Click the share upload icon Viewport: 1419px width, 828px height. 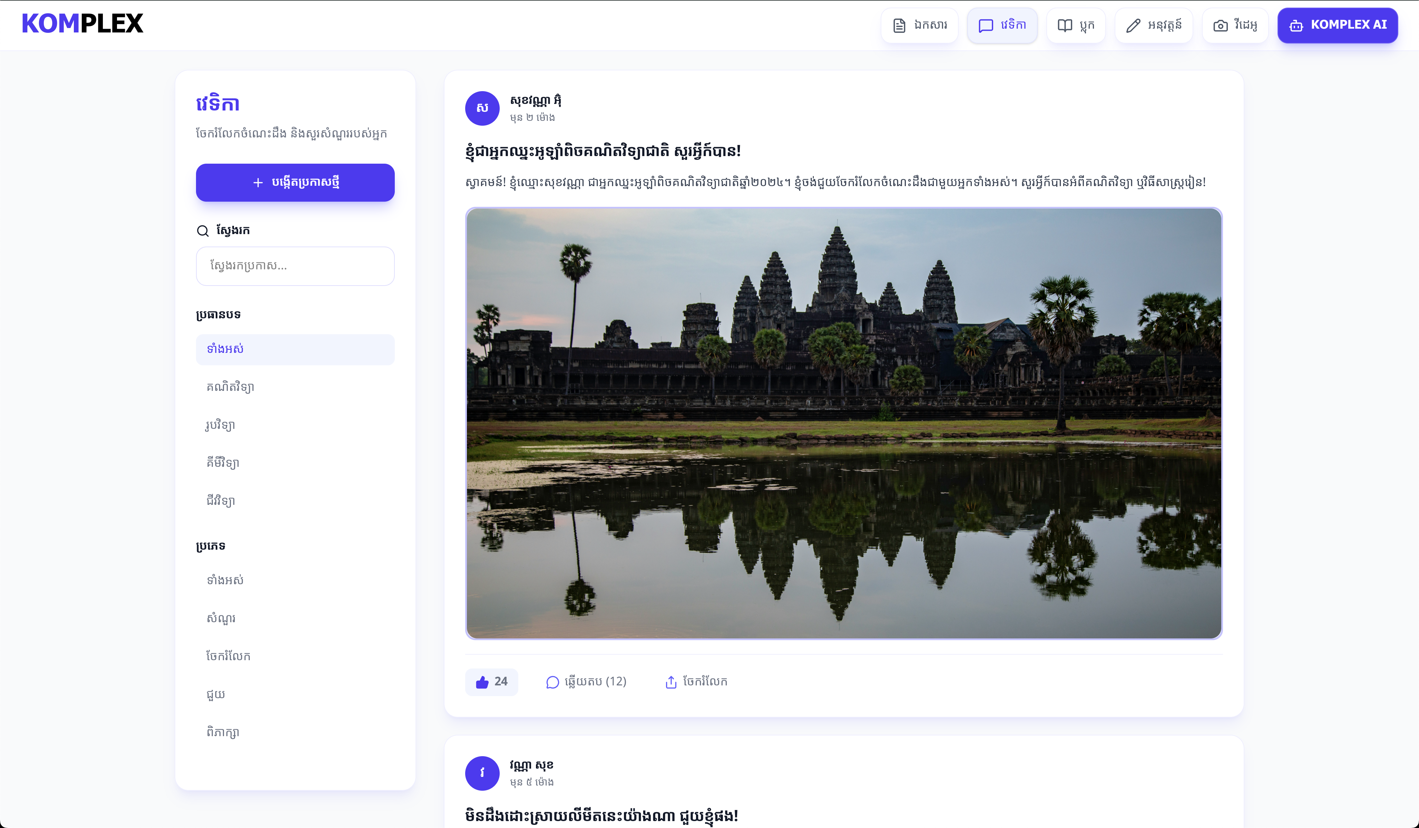coord(671,682)
